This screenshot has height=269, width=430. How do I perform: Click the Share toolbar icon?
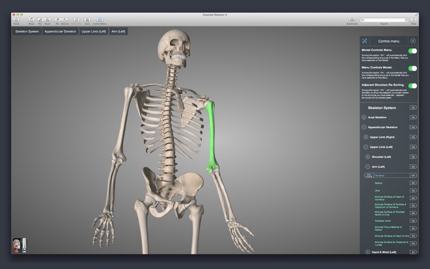pyautogui.click(x=47, y=20)
